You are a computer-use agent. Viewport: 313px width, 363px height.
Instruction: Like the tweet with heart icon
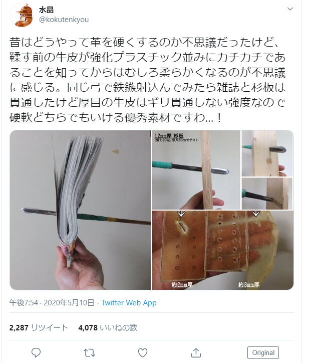tap(143, 353)
